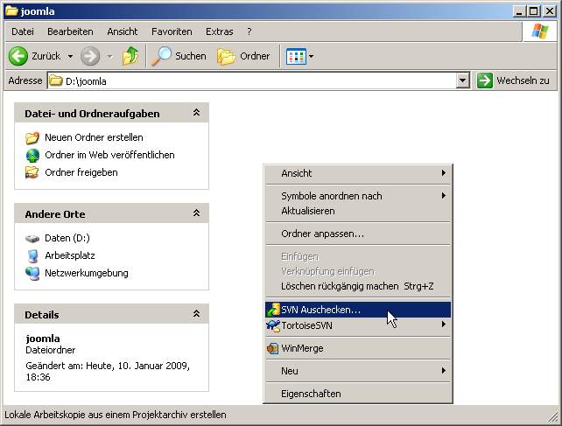This screenshot has height=426, width=562.
Task: Choose Löschen rückgängig machen entry
Action: tap(358, 286)
